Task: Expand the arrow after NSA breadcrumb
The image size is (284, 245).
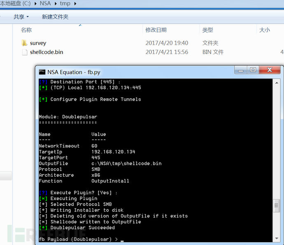Action: tap(56, 4)
